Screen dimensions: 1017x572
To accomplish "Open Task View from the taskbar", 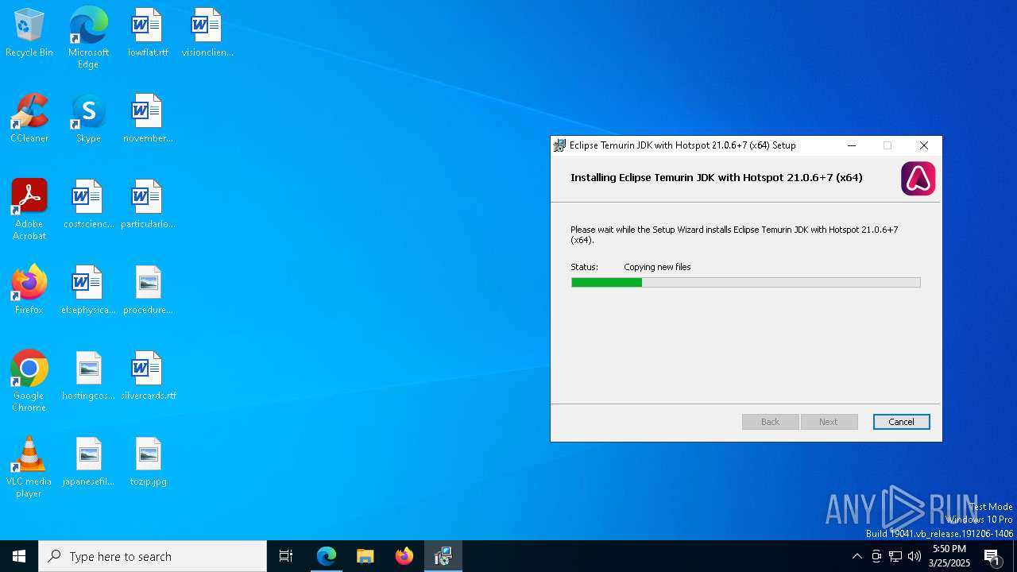I will (286, 556).
